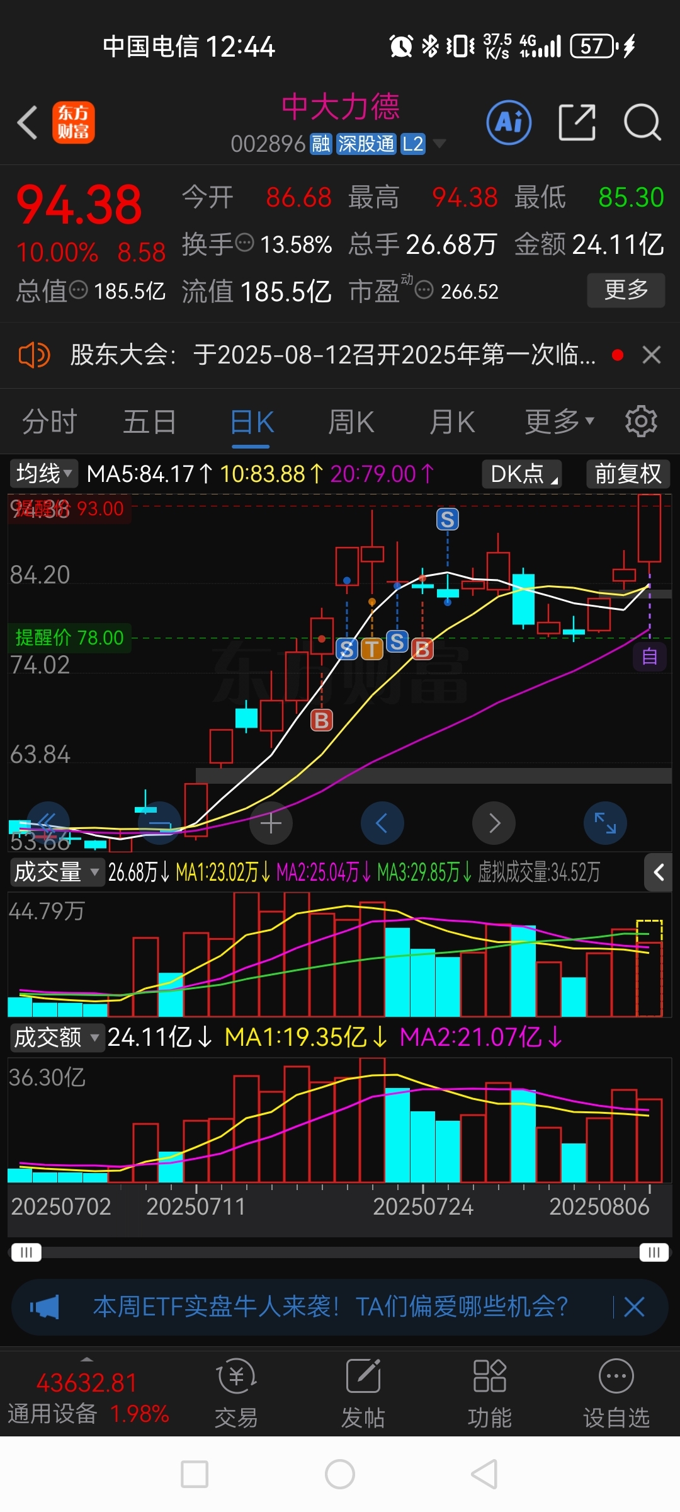
Task: Tap the 总值 info circle icon
Action: [78, 290]
